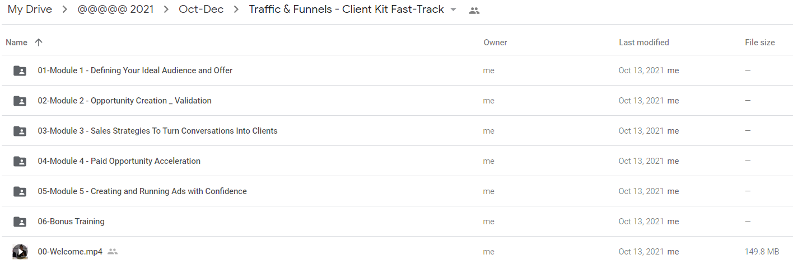Select the 00-Welcome.mp4 file name
The height and width of the screenshot is (264, 793).
(x=70, y=252)
